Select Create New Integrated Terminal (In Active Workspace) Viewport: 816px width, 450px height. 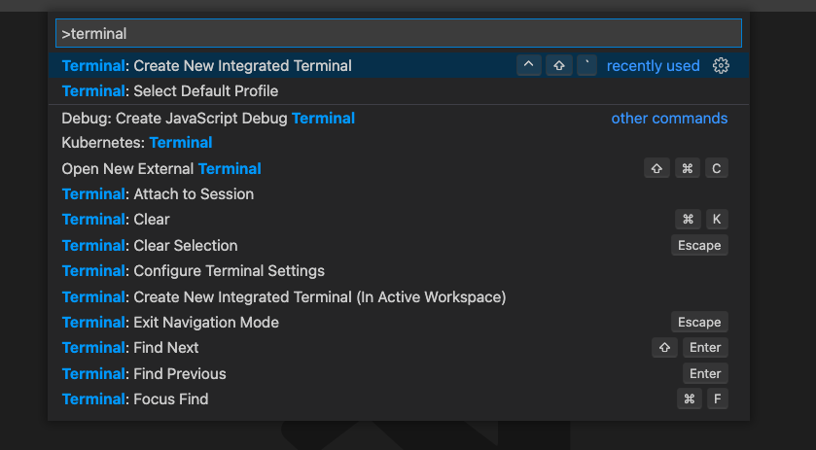tap(399, 297)
